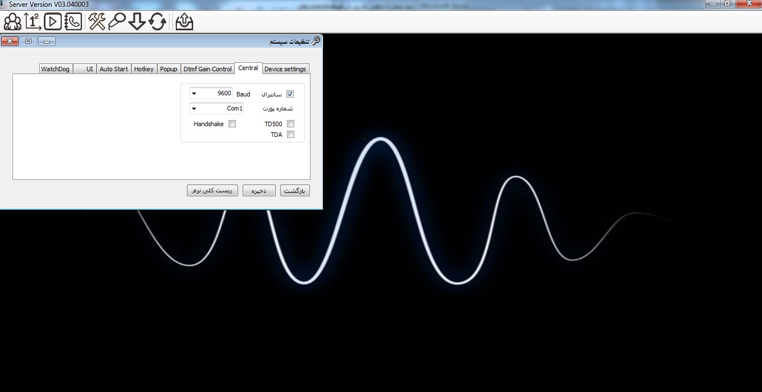Restore down the main Server Version window

point(728,3)
